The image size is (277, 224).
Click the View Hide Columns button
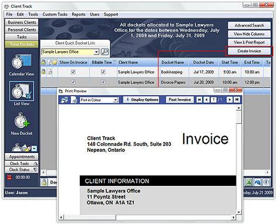[x=249, y=34]
